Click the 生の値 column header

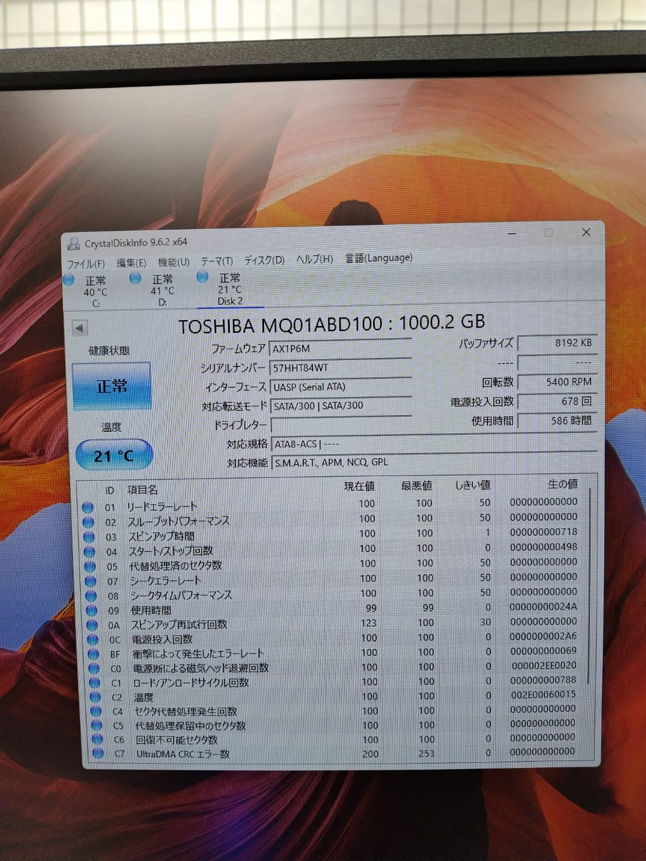point(563,484)
